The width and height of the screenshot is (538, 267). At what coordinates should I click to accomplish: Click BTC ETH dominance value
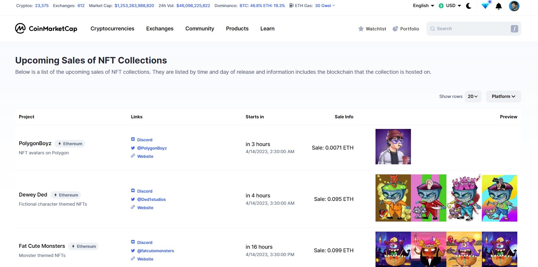[262, 6]
